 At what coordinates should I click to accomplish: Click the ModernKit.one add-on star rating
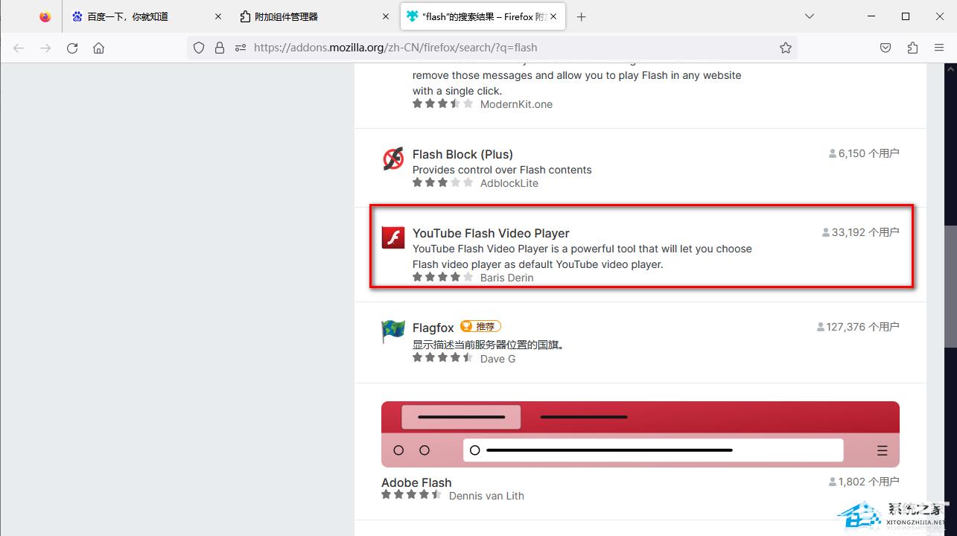(x=442, y=103)
